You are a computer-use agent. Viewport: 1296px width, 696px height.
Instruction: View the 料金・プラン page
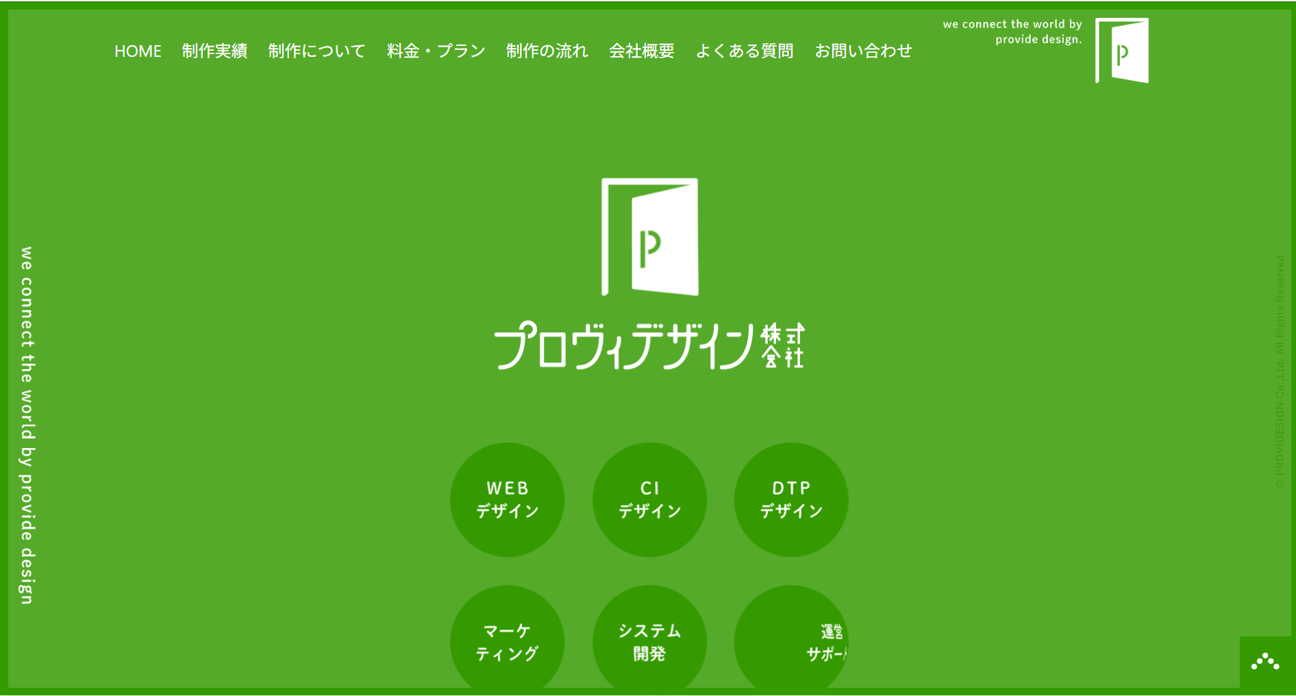click(x=434, y=51)
